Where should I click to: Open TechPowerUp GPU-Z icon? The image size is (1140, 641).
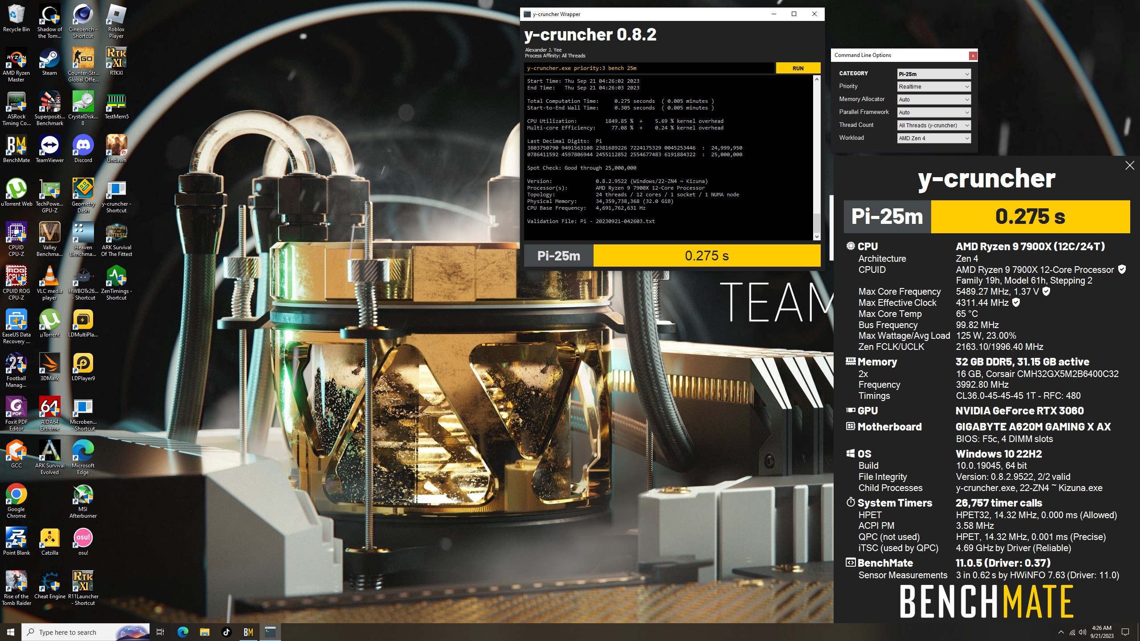coord(49,196)
